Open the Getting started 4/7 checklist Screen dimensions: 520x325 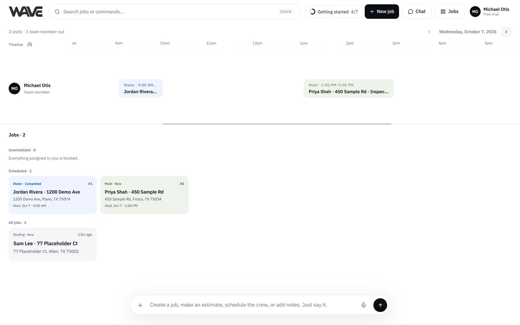(x=333, y=12)
